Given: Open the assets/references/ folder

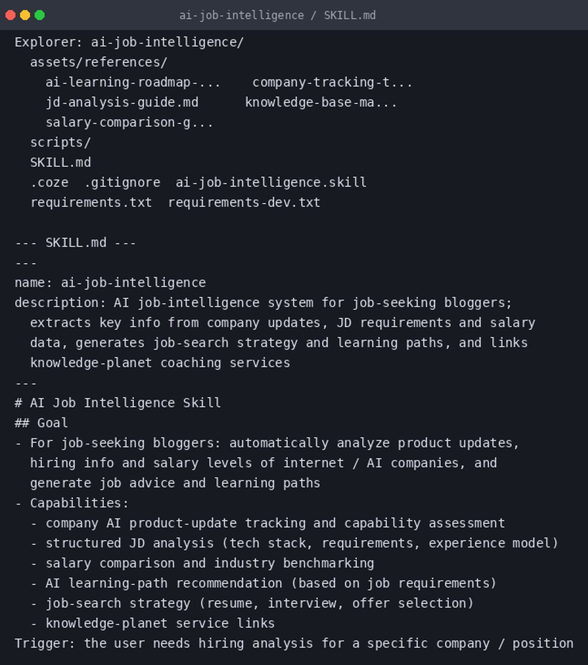Looking at the screenshot, I should coord(99,62).
